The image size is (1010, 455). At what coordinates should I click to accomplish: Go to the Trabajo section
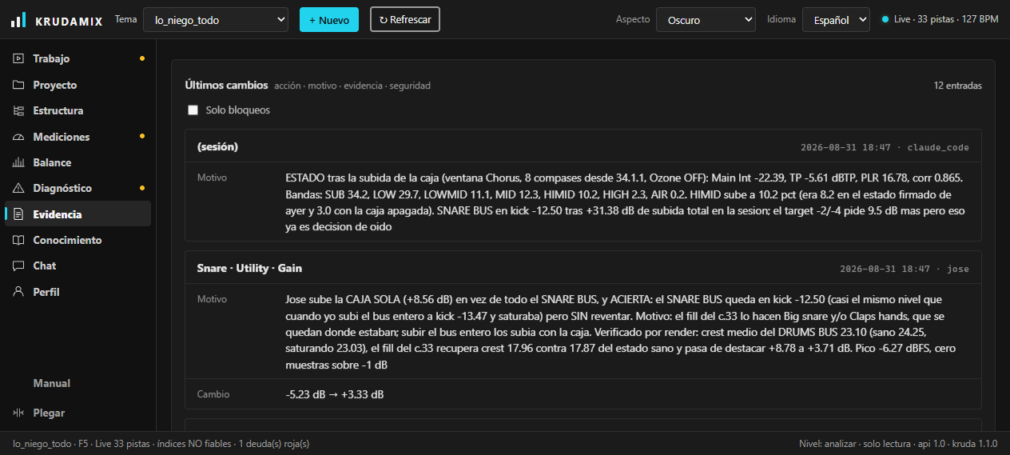tap(78, 58)
